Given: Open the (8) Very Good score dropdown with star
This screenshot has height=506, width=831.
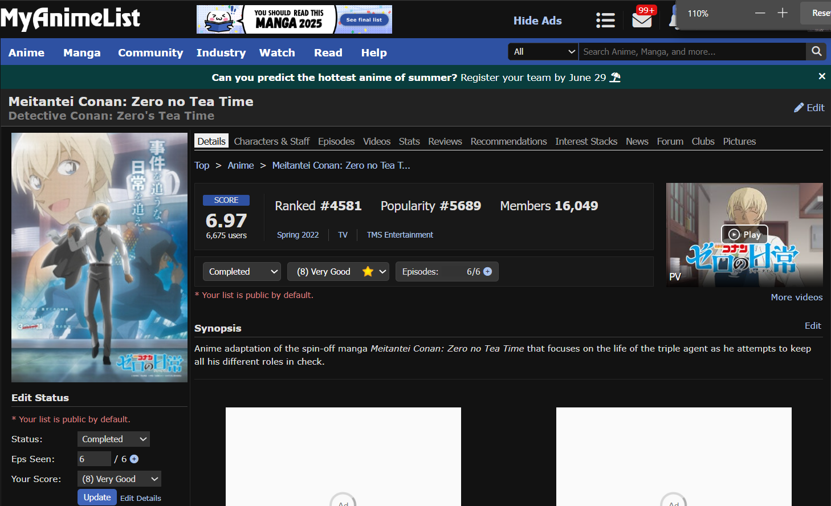Looking at the screenshot, I should tap(338, 272).
